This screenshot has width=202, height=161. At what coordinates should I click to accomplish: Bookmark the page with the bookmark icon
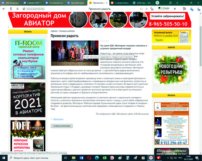click(x=175, y=9)
